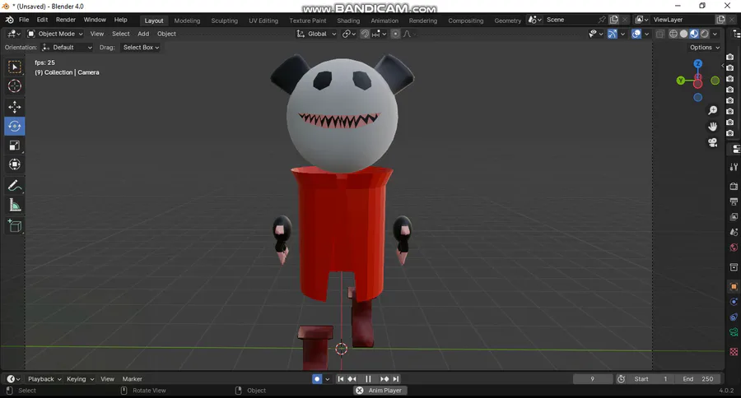The image size is (741, 398).
Task: Open the Render menu
Action: coord(66,20)
